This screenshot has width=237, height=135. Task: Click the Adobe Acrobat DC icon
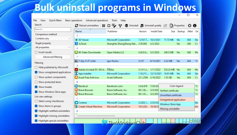click(x=76, y=70)
